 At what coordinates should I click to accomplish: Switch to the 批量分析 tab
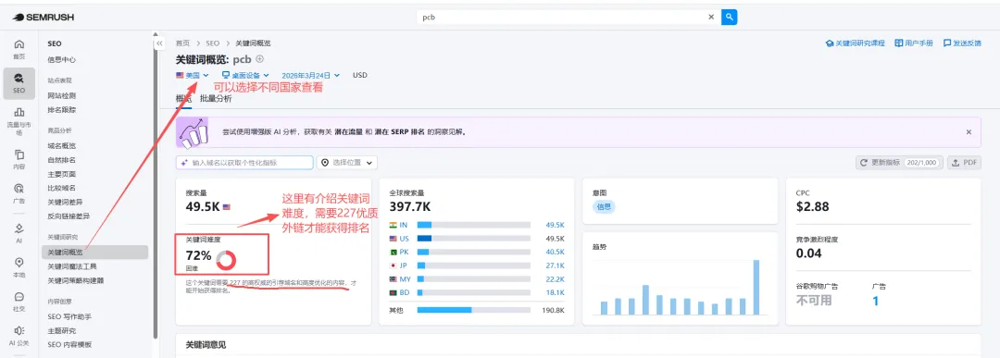point(216,99)
